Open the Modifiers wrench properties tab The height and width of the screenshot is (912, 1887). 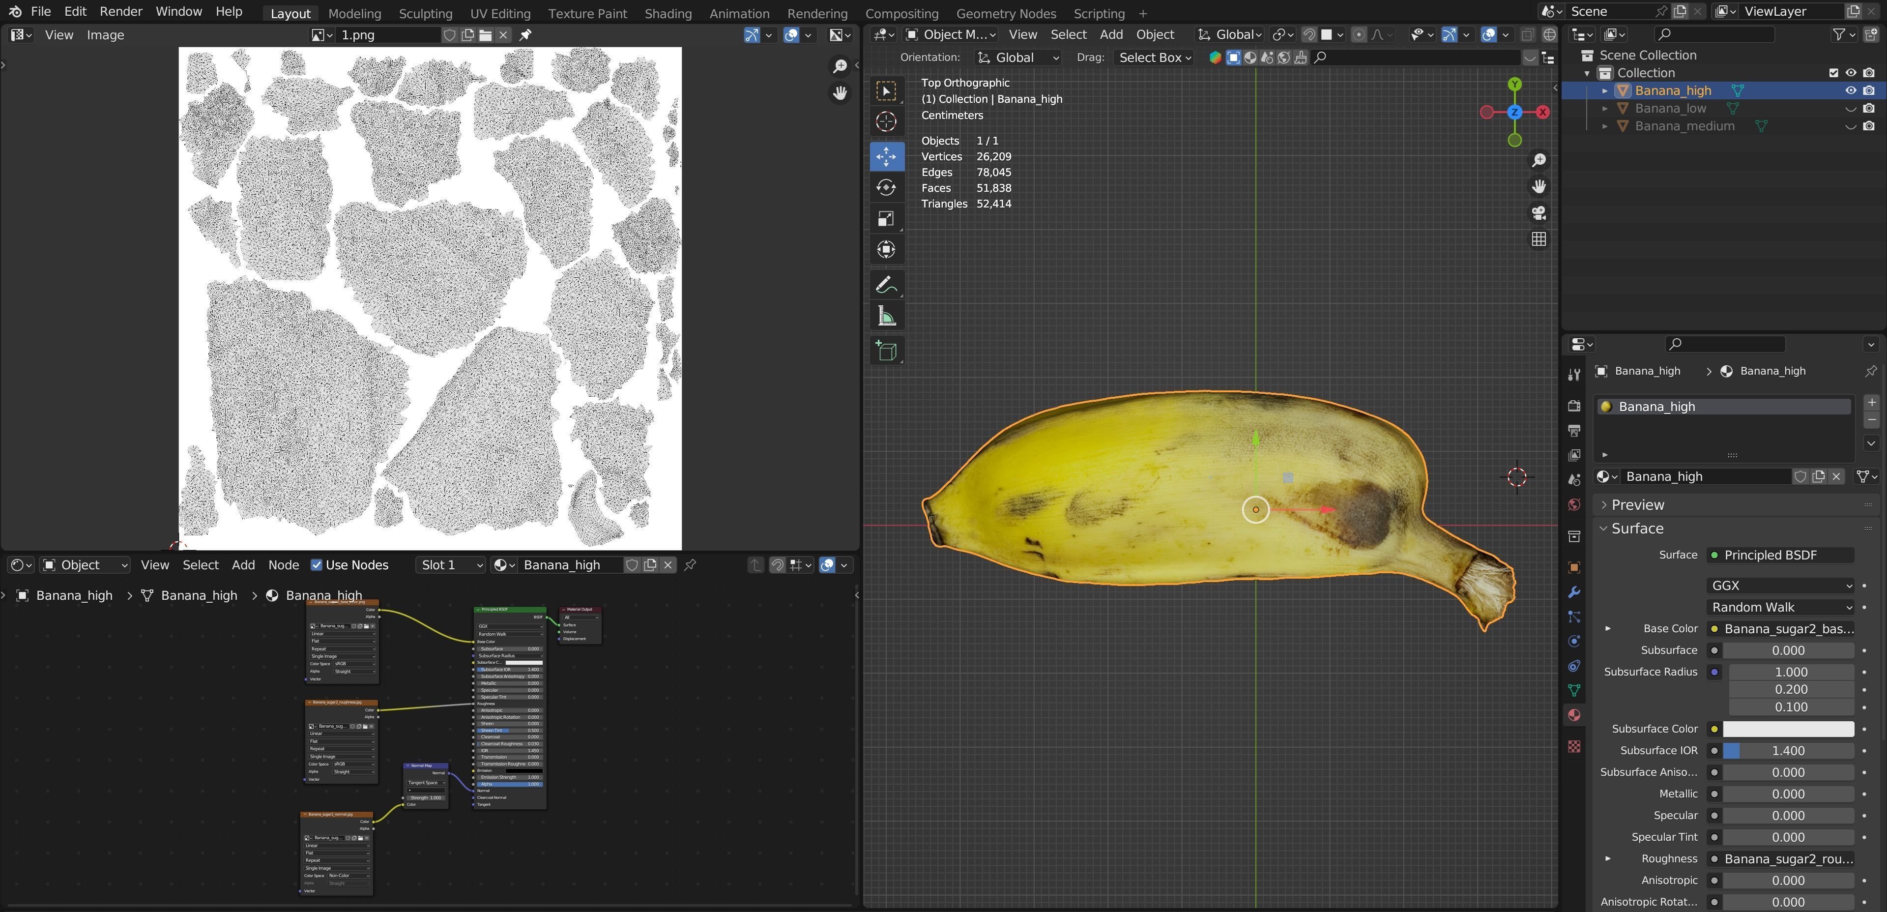click(x=1573, y=592)
